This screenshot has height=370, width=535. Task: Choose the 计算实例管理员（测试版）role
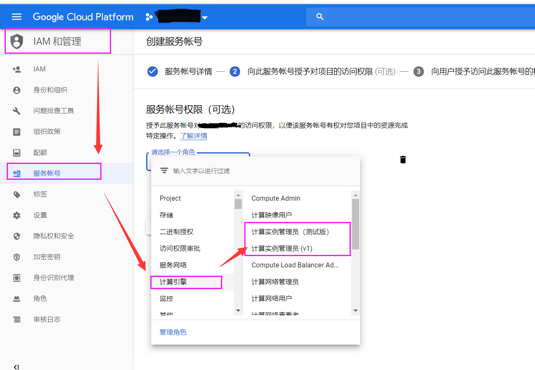[297, 232]
